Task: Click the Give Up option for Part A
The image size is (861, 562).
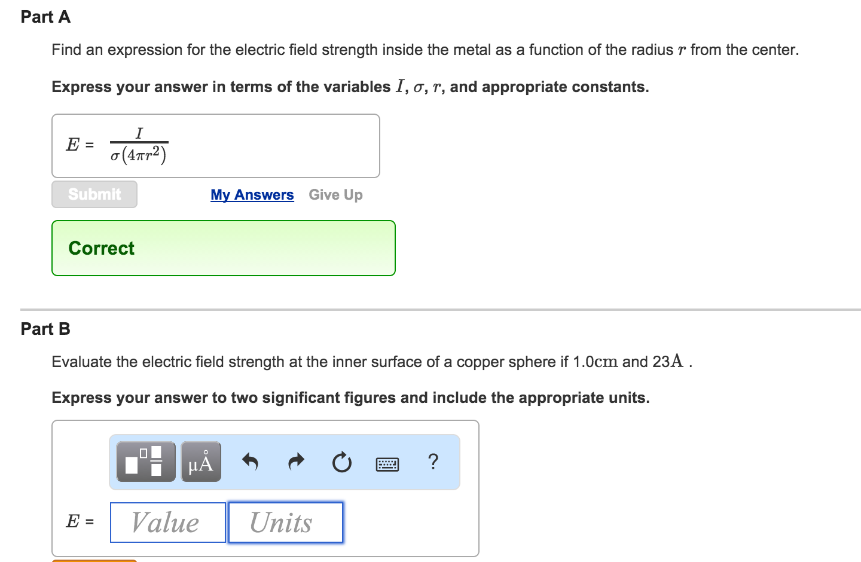Action: (335, 194)
